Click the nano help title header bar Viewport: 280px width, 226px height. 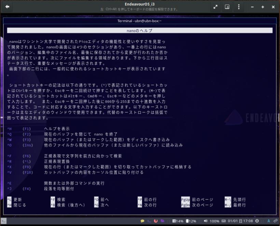[x=140, y=30]
